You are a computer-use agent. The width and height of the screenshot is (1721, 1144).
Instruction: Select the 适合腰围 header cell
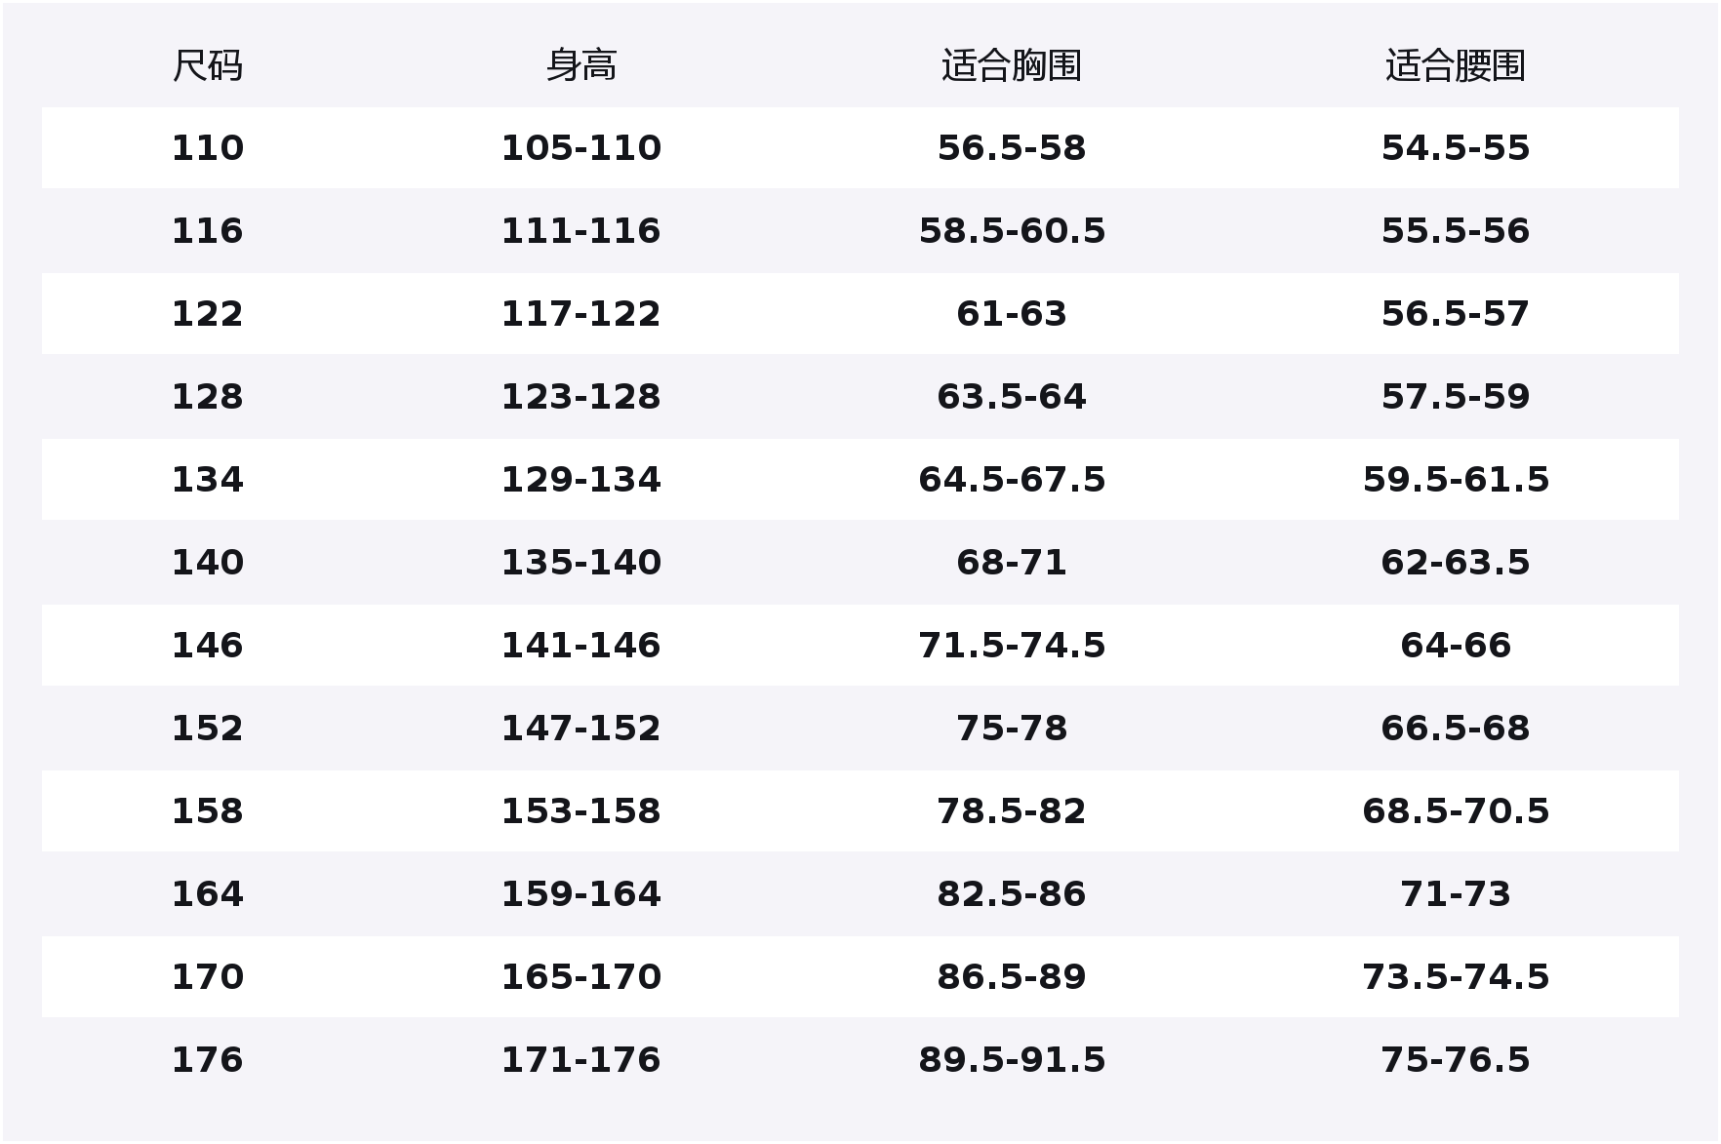(x=1455, y=66)
